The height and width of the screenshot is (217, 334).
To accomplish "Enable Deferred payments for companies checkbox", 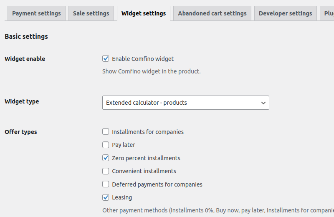I will (x=106, y=184).
